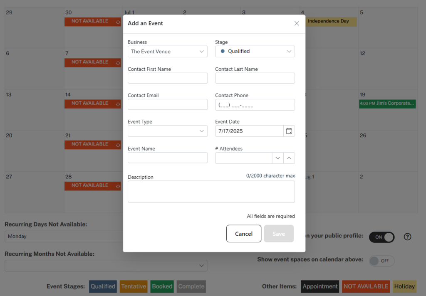Click recurring icon on July 14 NOT AVAILABLE
Viewport: 426px width, 296px height.
point(118,104)
